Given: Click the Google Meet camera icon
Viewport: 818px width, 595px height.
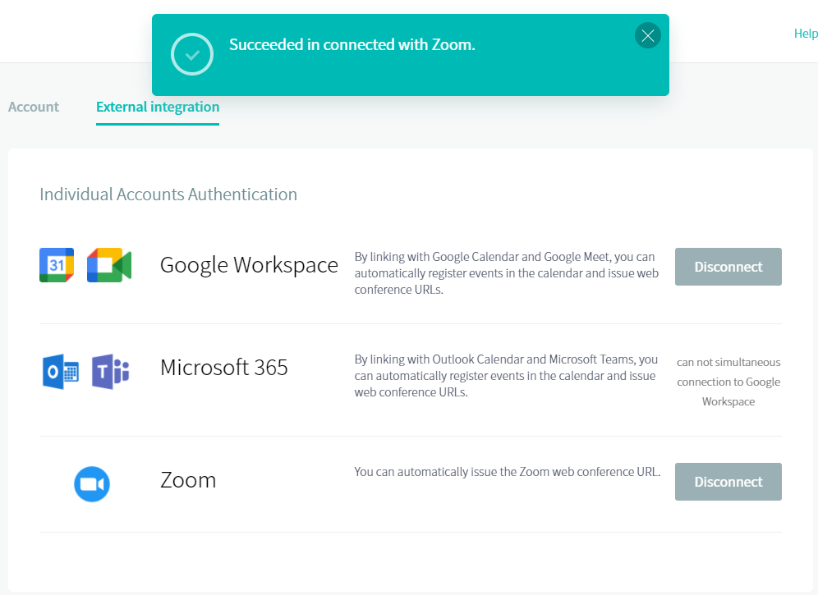Looking at the screenshot, I should pyautogui.click(x=109, y=265).
